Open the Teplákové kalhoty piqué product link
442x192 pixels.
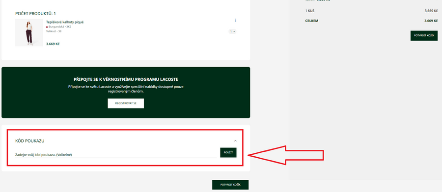click(x=65, y=22)
